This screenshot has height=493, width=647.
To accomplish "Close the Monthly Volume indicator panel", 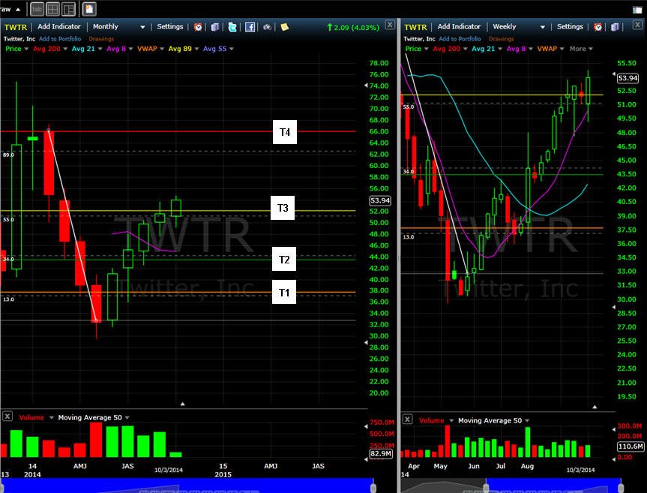I will tap(7, 416).
